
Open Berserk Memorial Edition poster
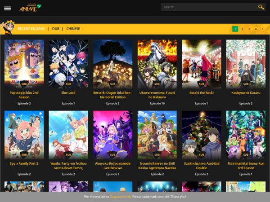point(113,64)
